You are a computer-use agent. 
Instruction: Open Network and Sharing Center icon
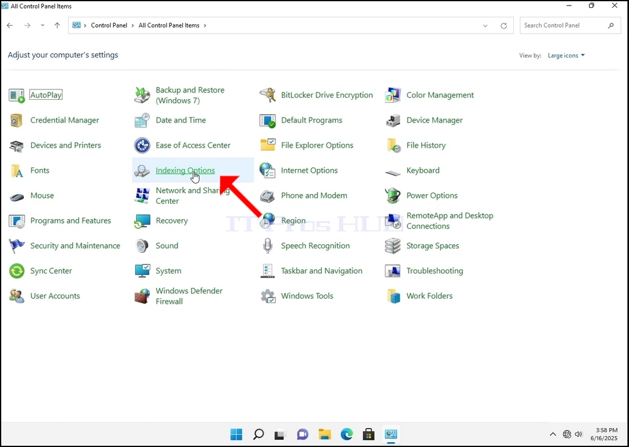[142, 195]
